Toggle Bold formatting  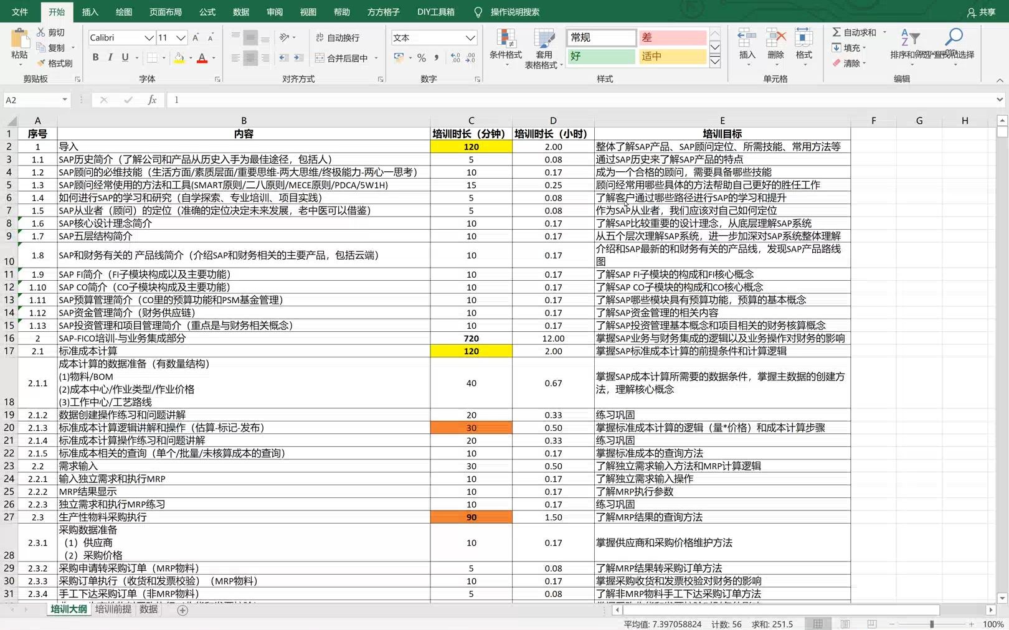click(95, 57)
